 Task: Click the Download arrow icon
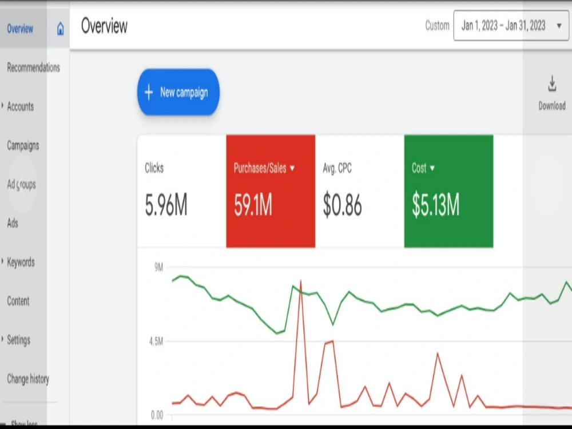pos(552,84)
